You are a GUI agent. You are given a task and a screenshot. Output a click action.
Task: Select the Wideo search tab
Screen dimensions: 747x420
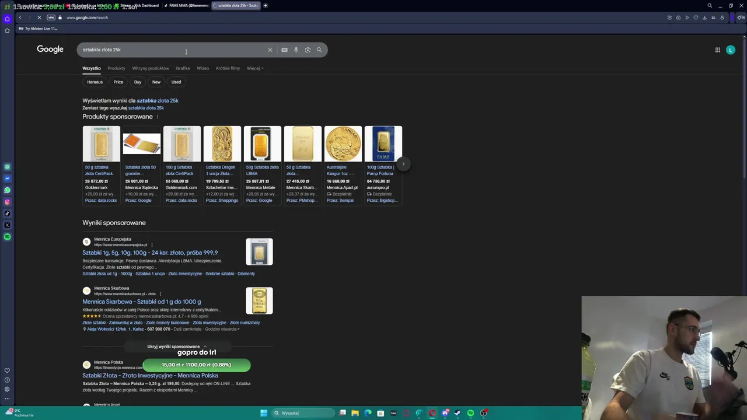point(203,68)
